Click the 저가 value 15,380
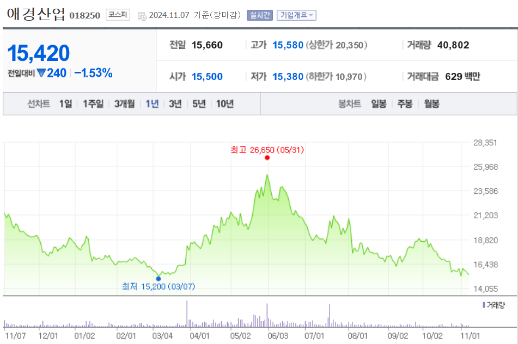Viewport: 518px width, 344px height. [288, 77]
